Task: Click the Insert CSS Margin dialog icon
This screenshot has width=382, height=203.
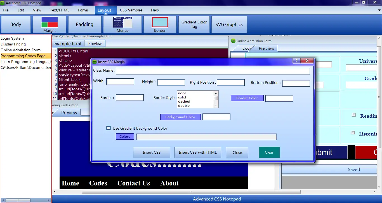Action: click(95, 62)
